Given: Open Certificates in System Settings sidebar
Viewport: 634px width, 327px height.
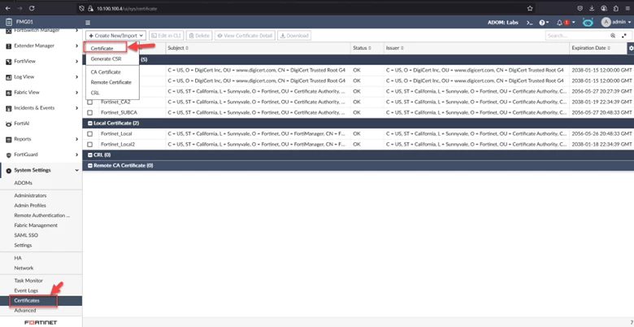Looking at the screenshot, I should tap(27, 301).
